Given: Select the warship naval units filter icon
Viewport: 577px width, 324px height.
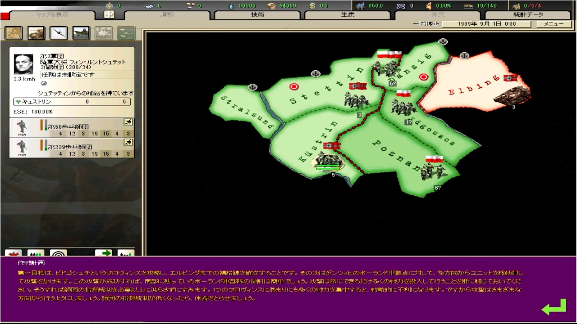Looking at the screenshot, I should (x=81, y=33).
